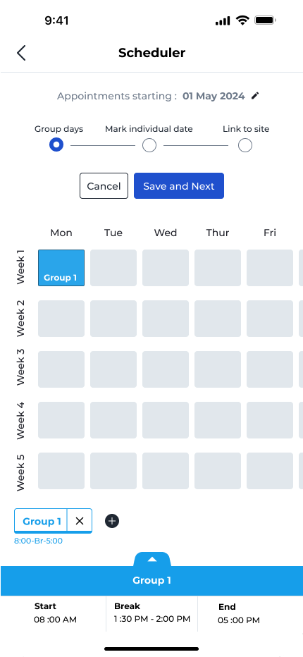The image size is (303, 657).
Task: Go back using the left chevron
Action: coord(21,53)
